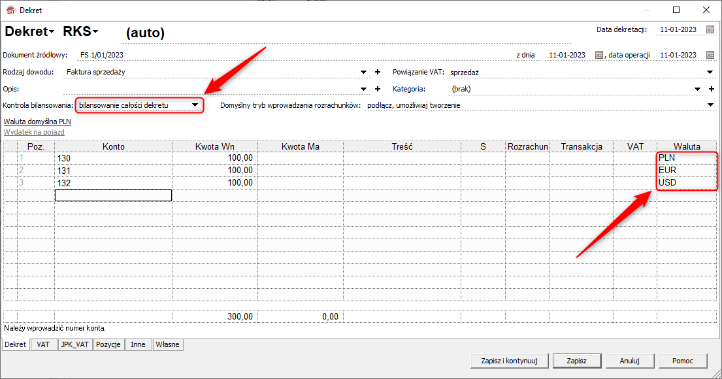Viewport: 722px width, 379px height.
Task: Click the Waluta column header
Action: click(687, 146)
